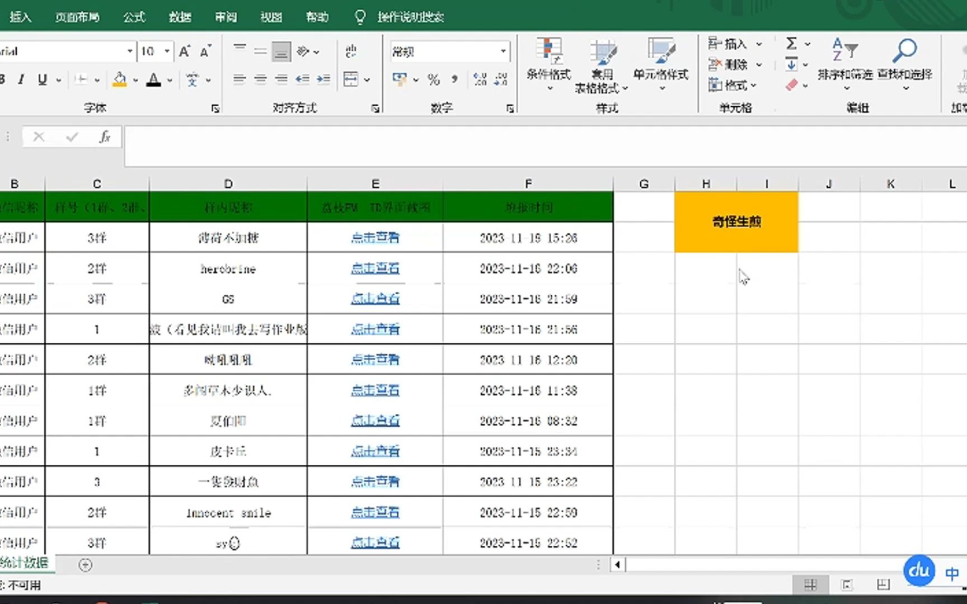
Task: Apply percent style format
Action: click(434, 79)
